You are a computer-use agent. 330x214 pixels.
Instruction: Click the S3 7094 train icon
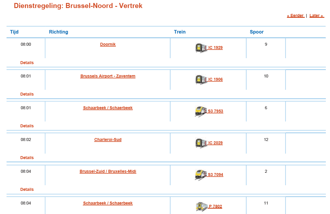click(201, 175)
